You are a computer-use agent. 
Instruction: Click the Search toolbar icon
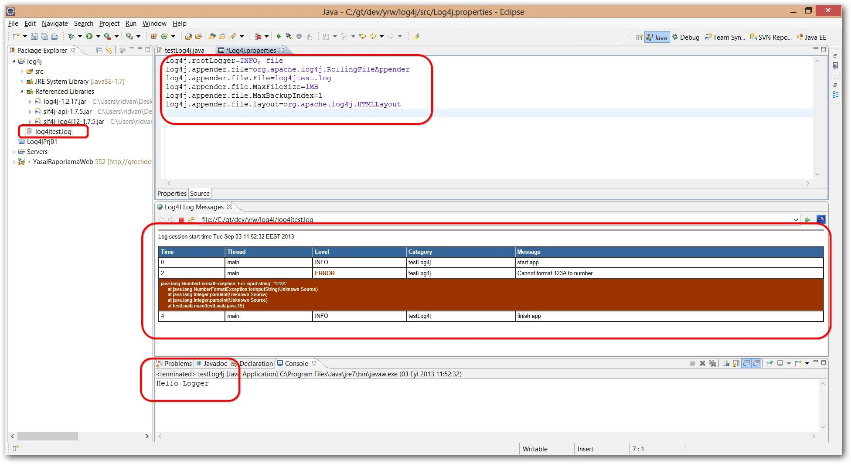[233, 37]
